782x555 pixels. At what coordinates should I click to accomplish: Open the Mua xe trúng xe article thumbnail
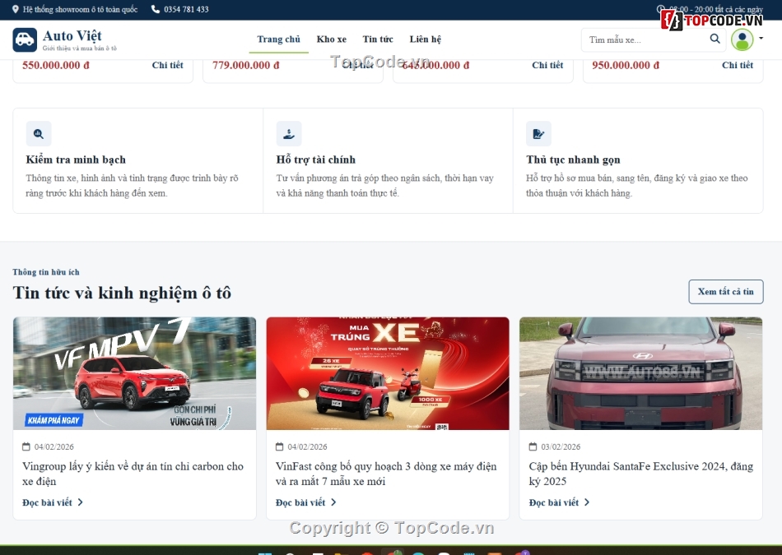[388, 373]
